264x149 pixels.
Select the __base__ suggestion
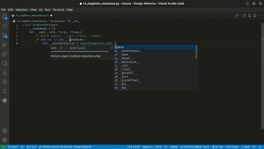pyautogui.click(x=155, y=55)
